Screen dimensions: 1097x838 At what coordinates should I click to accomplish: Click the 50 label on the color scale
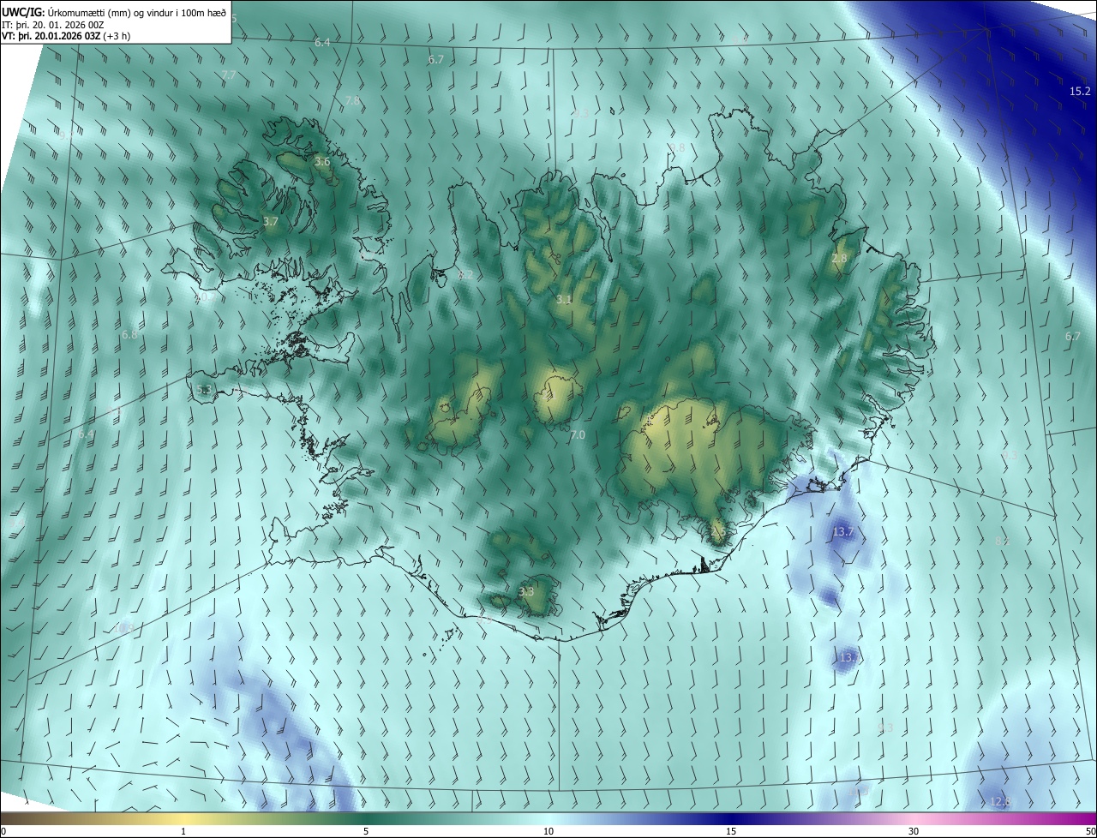1090,832
